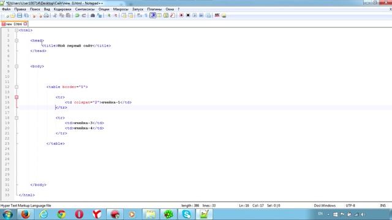Click the Hyper Text Markup Language file label
The height and width of the screenshot is (220, 392).
click(26, 205)
